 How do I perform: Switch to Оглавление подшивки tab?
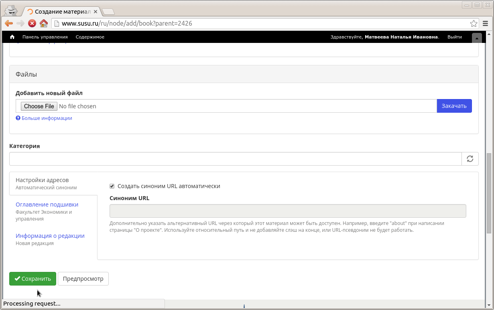(x=47, y=205)
